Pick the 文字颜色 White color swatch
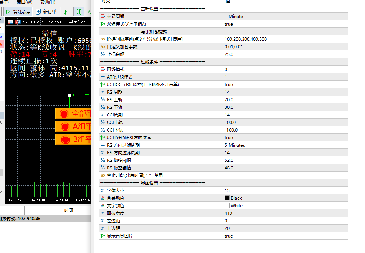Viewport: 365px width, 253px height. (x=227, y=205)
